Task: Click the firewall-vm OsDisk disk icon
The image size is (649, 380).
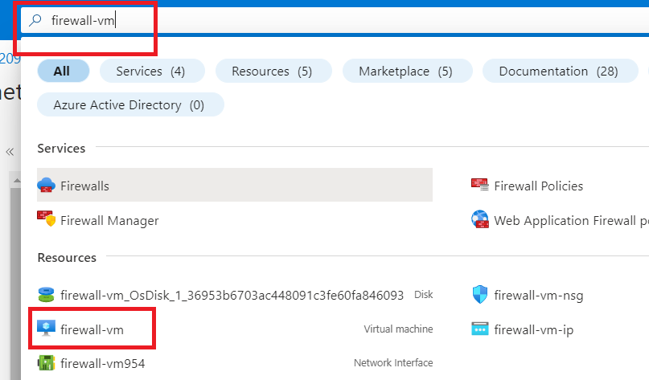Action: point(47,295)
